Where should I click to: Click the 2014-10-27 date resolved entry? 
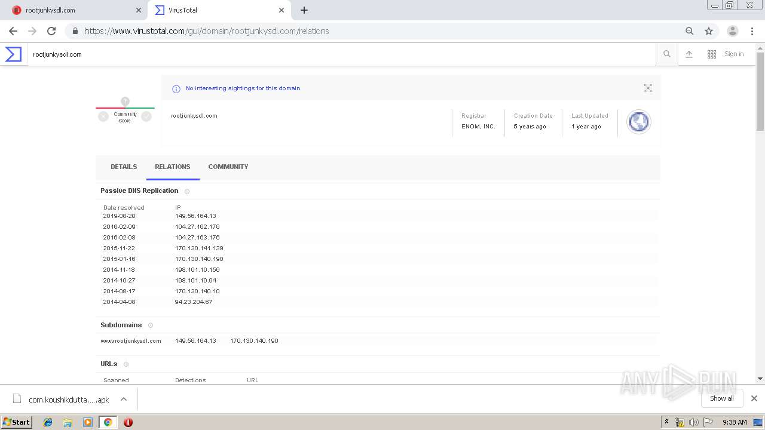(x=119, y=280)
